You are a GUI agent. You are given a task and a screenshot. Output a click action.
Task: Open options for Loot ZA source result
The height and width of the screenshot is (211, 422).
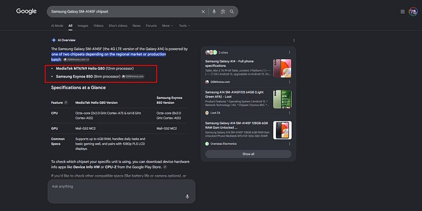290,113
